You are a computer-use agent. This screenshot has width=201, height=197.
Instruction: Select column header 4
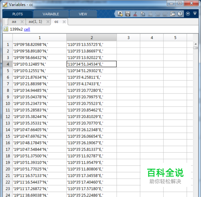(x=152, y=37)
